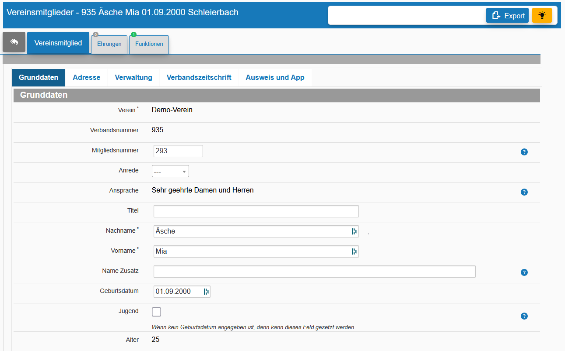Click the Vorname field containing Mia
Image resolution: width=565 pixels, height=351 pixels.
point(256,251)
